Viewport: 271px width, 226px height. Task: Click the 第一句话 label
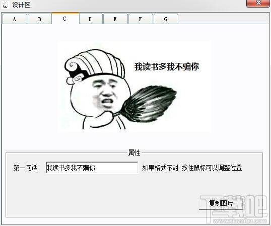pos(25,168)
